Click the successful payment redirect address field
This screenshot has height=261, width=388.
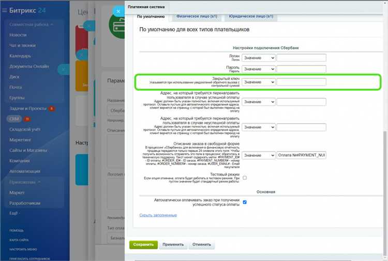pos(301,102)
